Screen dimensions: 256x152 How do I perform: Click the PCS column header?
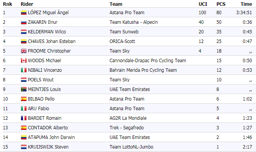click(x=221, y=4)
